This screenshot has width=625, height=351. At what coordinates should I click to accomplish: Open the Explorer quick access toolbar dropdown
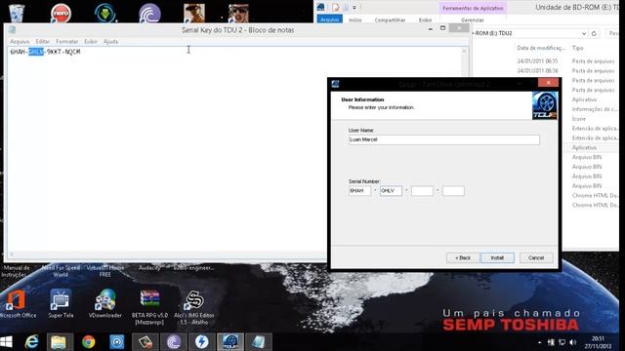click(354, 7)
